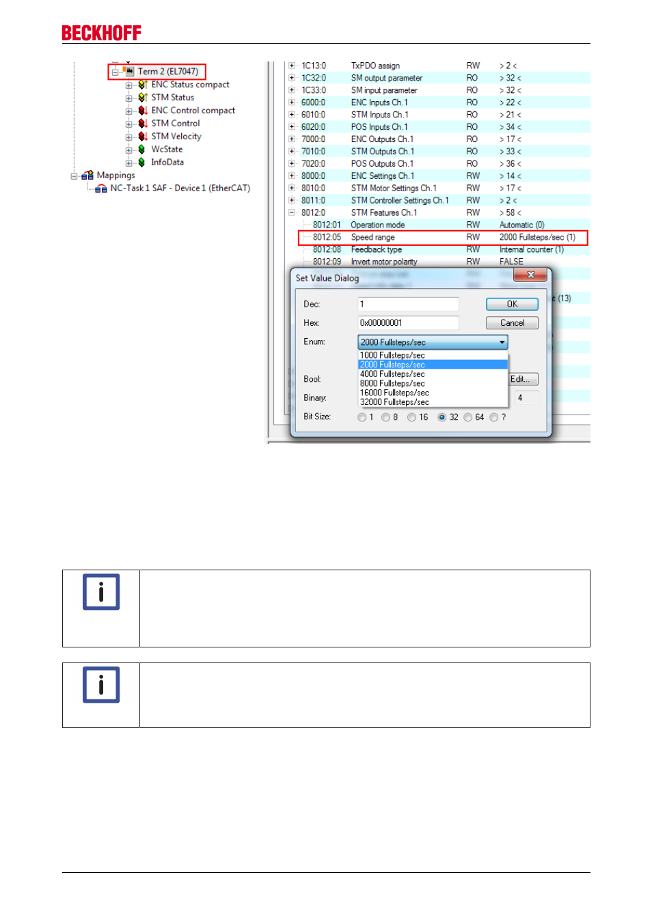This screenshot has height=922, width=652.
Task: Select the '?' bit size radio button
Action: point(493,417)
